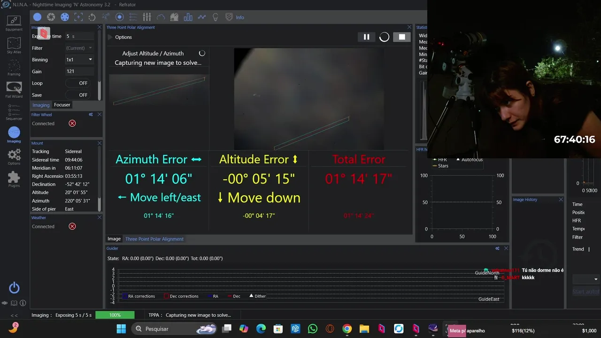Toggle the HFR history graph icon

pos(202,17)
